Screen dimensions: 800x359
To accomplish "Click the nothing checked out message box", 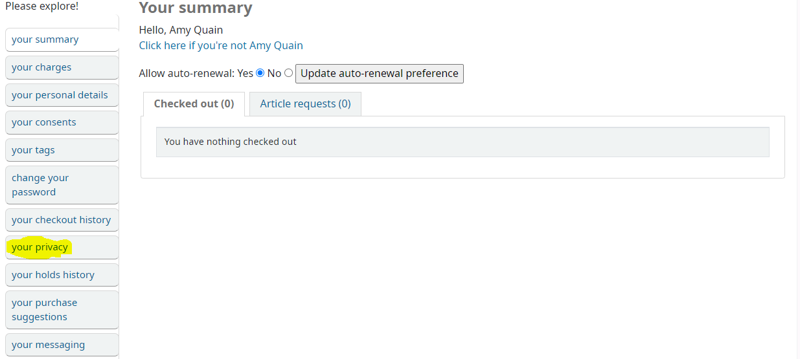I will (x=463, y=142).
